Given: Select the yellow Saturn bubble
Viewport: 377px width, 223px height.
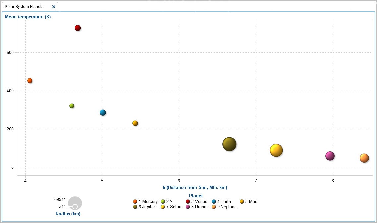Looking at the screenshot, I should (x=276, y=150).
